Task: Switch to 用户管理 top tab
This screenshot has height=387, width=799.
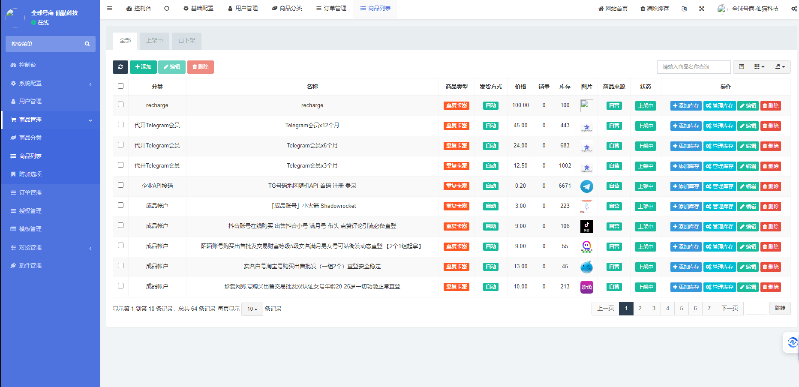Action: (243, 8)
